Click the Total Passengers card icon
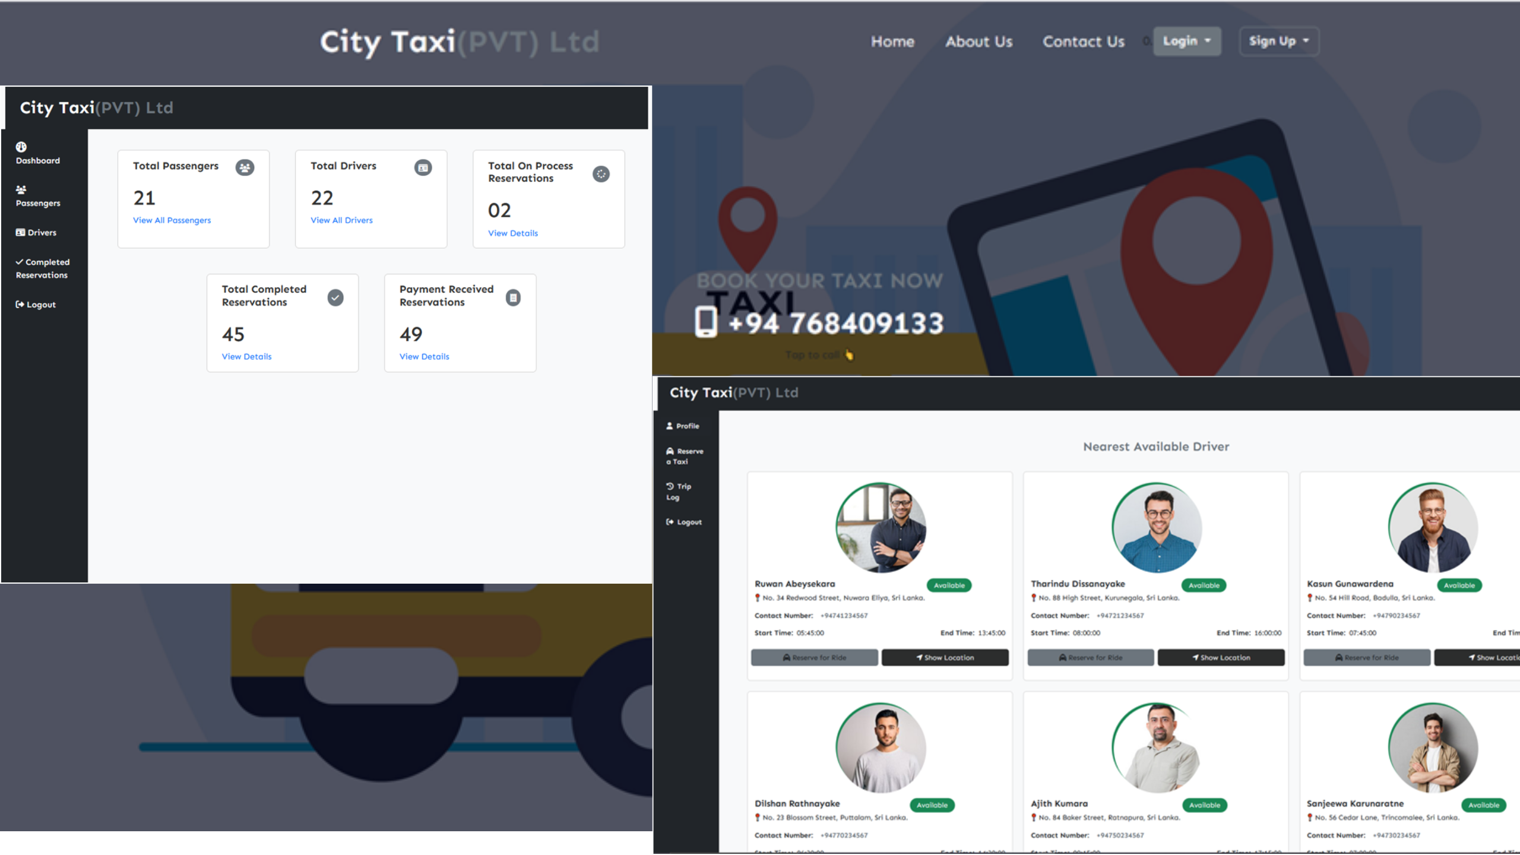This screenshot has width=1520, height=855. [245, 167]
